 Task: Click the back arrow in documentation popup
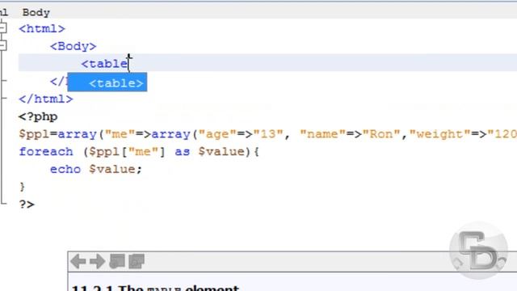[x=78, y=261]
